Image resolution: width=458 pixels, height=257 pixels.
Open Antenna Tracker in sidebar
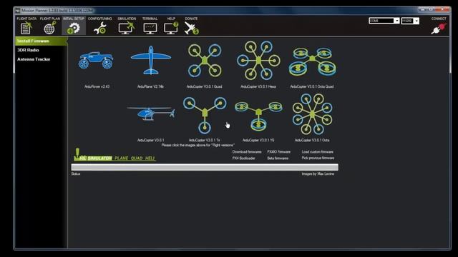tap(34, 59)
